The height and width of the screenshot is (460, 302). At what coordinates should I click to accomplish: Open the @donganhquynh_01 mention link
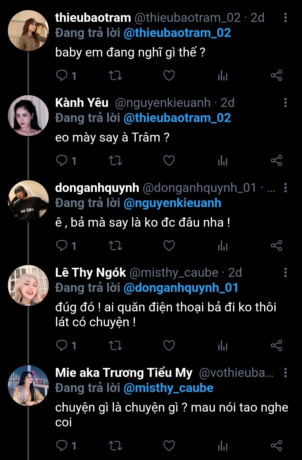coord(181,288)
